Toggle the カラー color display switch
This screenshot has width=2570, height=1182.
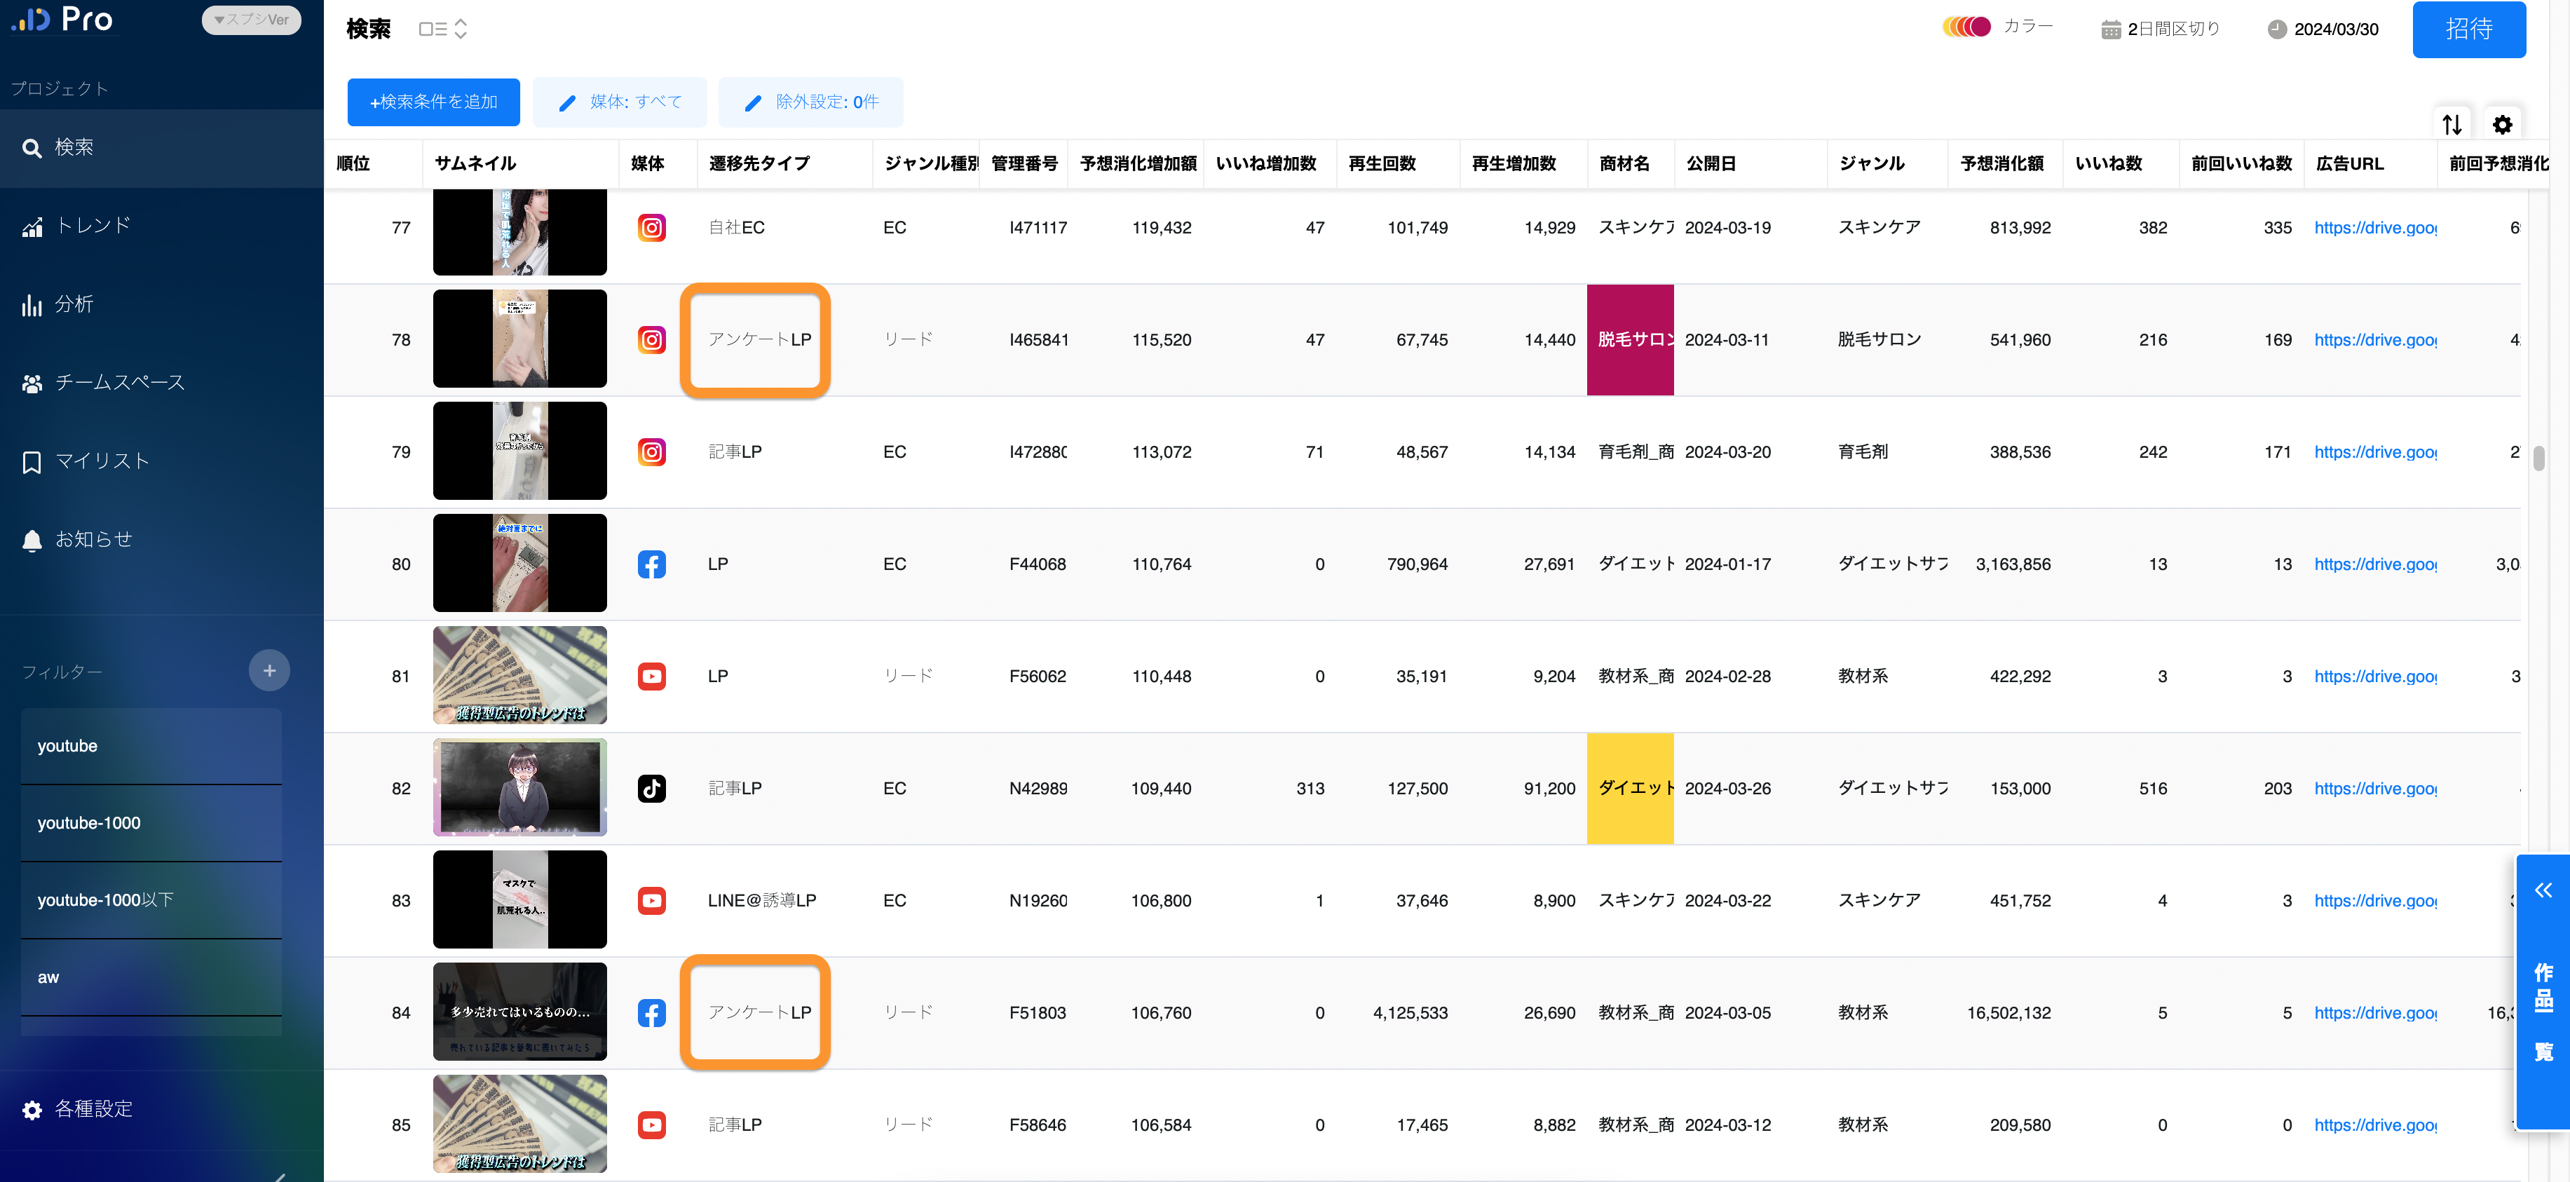pos(1966,27)
